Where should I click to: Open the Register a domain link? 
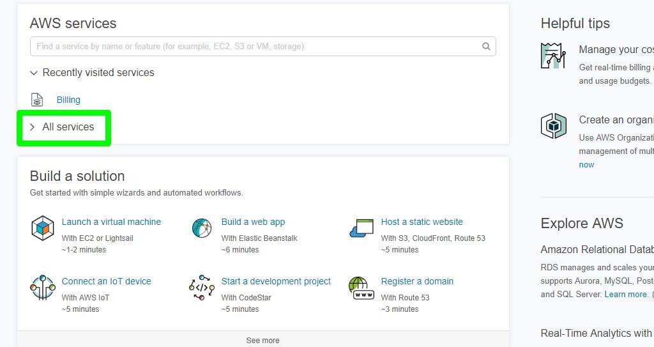coord(417,281)
